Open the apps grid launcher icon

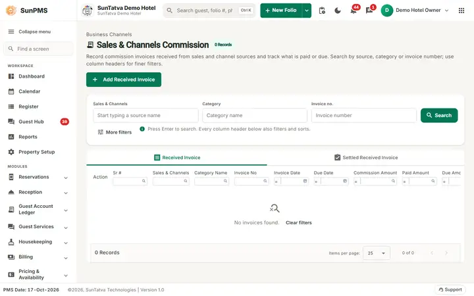pyautogui.click(x=461, y=11)
